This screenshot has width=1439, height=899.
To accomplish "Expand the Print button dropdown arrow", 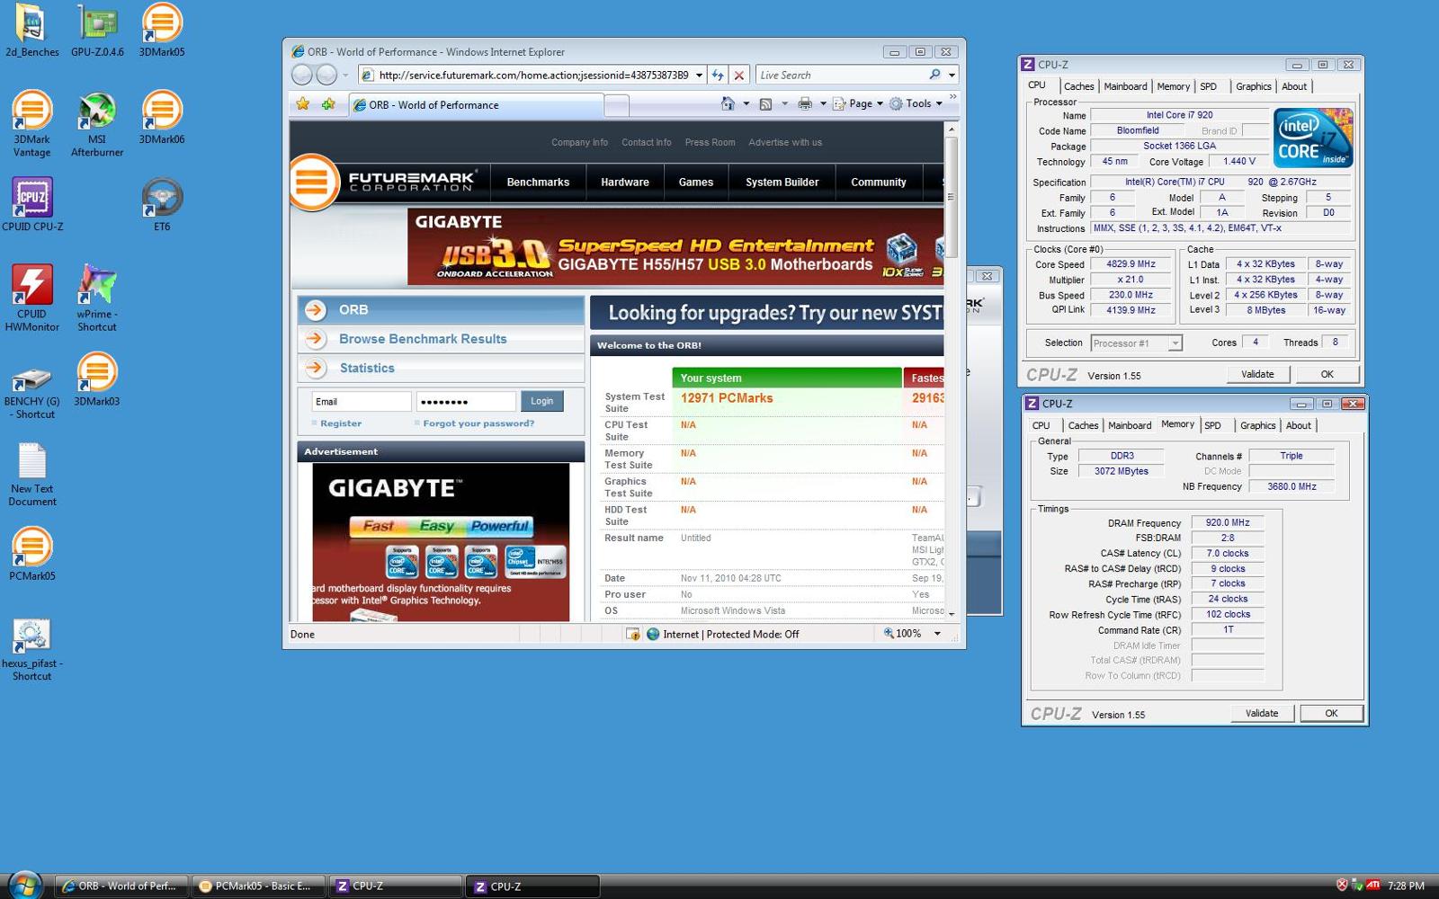I will click(822, 103).
